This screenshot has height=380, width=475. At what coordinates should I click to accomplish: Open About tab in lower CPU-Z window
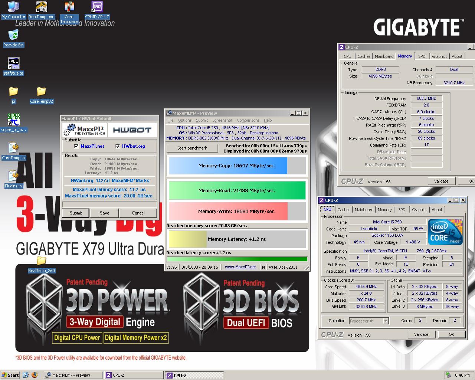437,210
